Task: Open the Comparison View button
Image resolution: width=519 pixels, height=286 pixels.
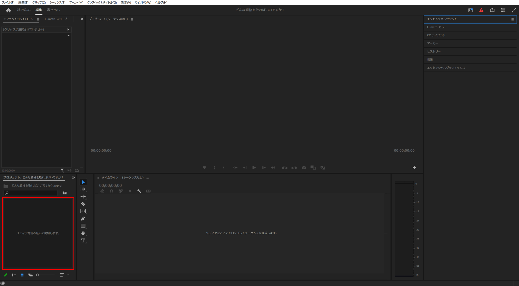Action: tap(313, 168)
